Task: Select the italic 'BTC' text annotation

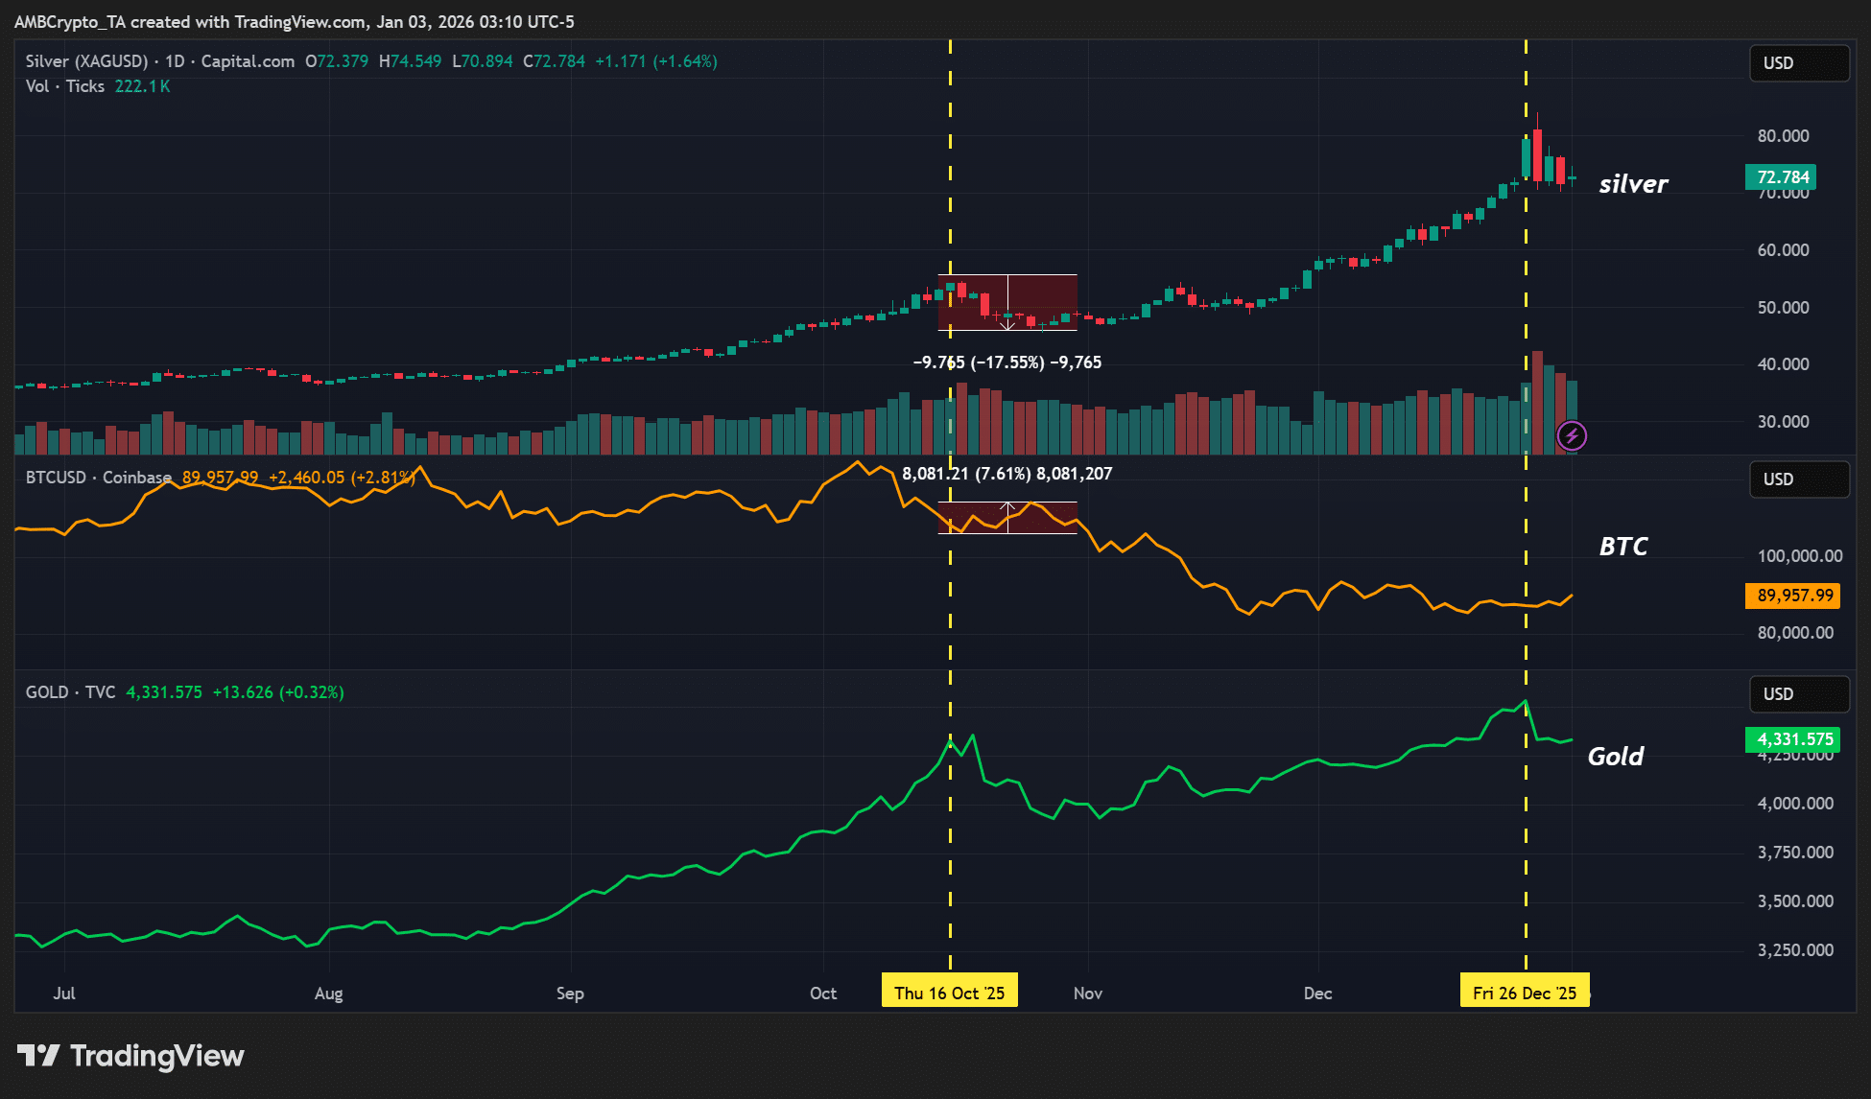Action: (1623, 547)
